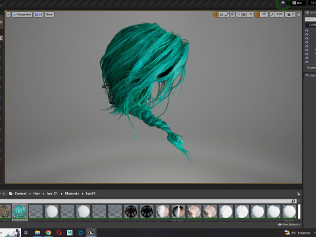Switch to the Details tab
The image size is (316, 237).
[311, 76]
